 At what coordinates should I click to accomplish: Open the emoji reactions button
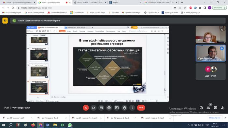point(109,108)
